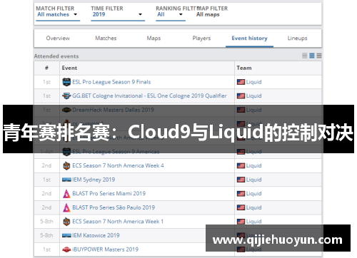Screen dimensions: 357x258
Task: Select the blue middle view-mode icon
Action: pos(312,56)
